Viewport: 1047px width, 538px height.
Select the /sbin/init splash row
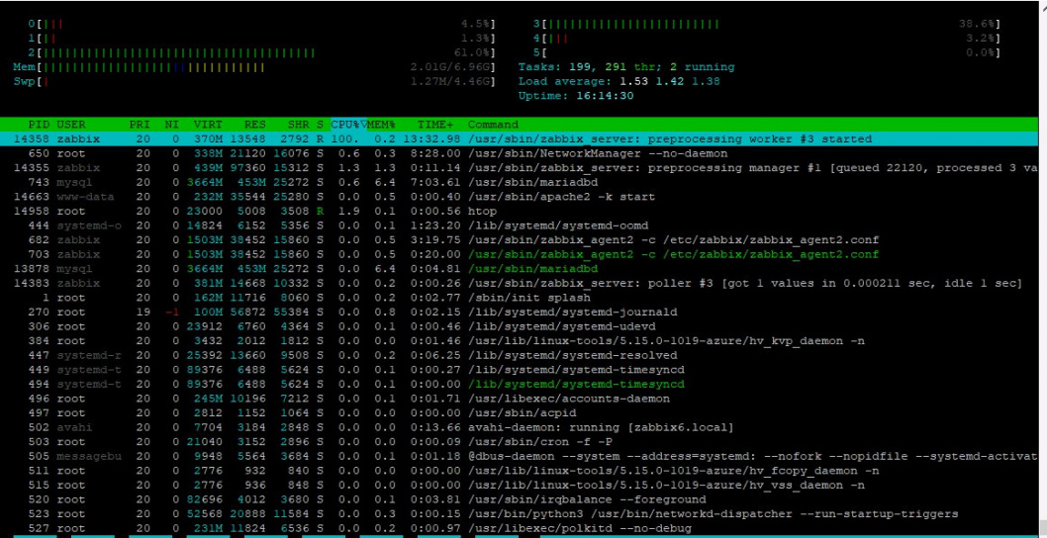pyautogui.click(x=520, y=298)
